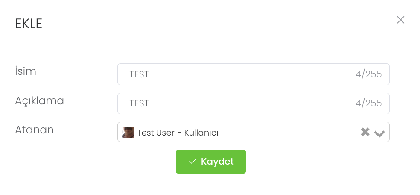Image resolution: width=420 pixels, height=195 pixels.
Task: Expand the Atanan dropdown chevron
Action: click(379, 133)
